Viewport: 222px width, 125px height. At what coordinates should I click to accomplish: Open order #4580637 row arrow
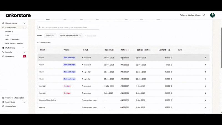[205, 86]
